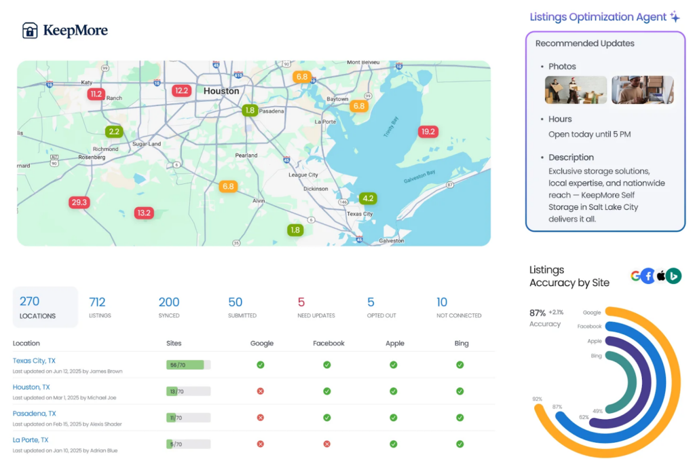Toggle the Apple sync check for Pasadena
Screen dimensions: 695x470
(x=394, y=416)
